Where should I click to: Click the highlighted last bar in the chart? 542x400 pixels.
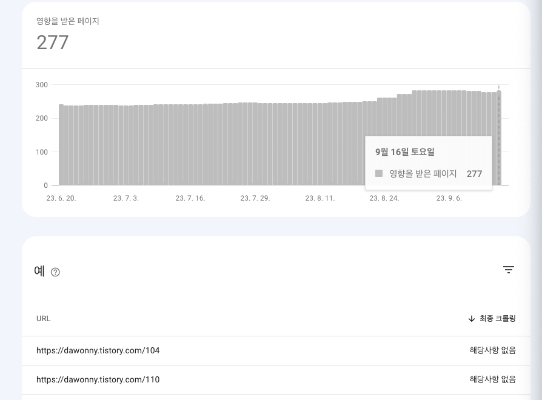(x=499, y=138)
